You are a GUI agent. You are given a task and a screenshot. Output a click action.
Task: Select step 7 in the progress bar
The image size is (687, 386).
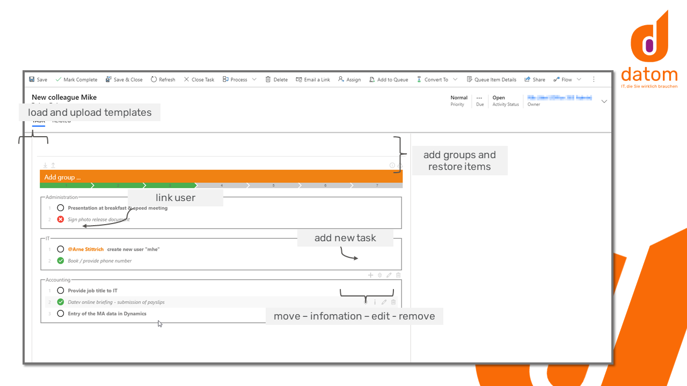377,185
